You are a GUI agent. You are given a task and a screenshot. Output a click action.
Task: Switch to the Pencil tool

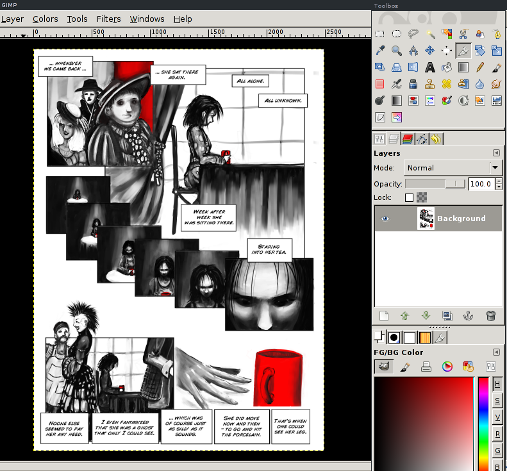pyautogui.click(x=480, y=67)
